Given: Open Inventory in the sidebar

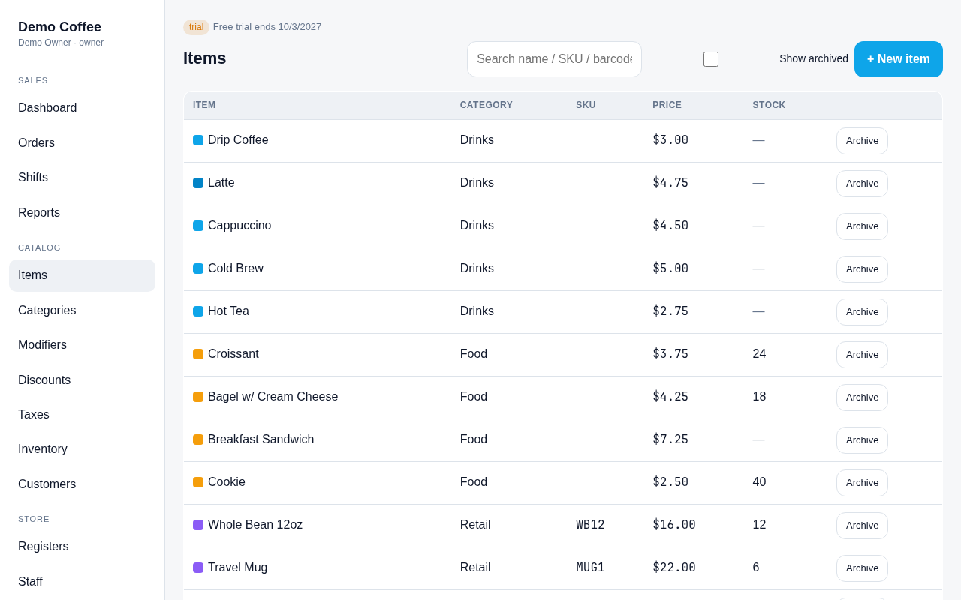Looking at the screenshot, I should 82,449.
